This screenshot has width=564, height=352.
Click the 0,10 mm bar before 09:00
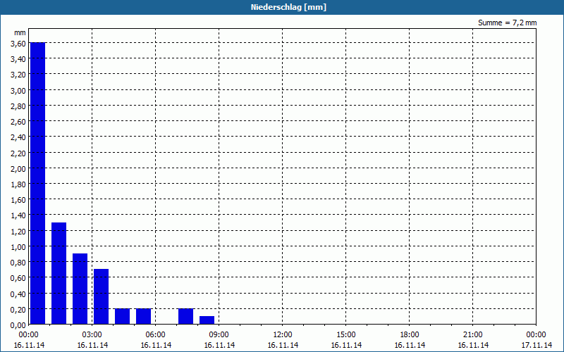(207, 320)
